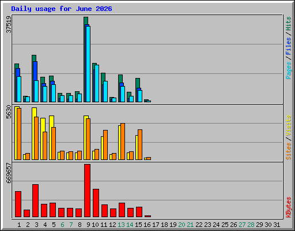Select the blue 'Files' legend label
295x231 pixels.
[x=289, y=46]
